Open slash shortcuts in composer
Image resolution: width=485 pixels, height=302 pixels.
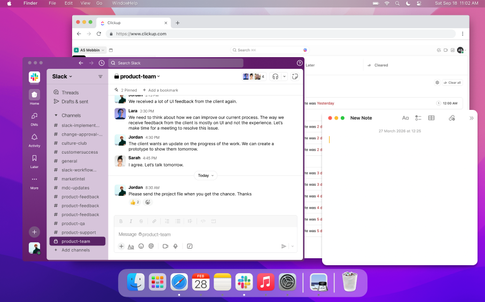(x=190, y=246)
